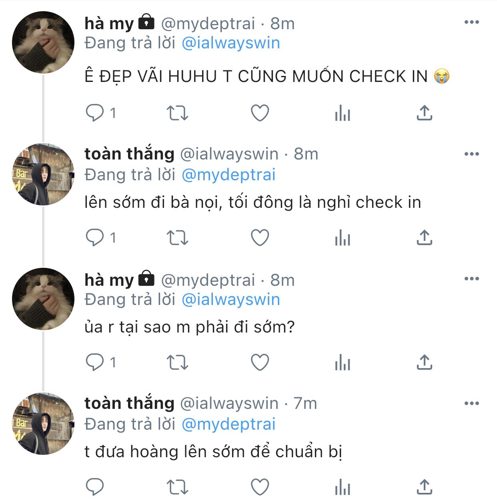The image size is (497, 500).
Task: Like the 't đưa hoàng lên sớm' tweet
Action: tap(260, 487)
